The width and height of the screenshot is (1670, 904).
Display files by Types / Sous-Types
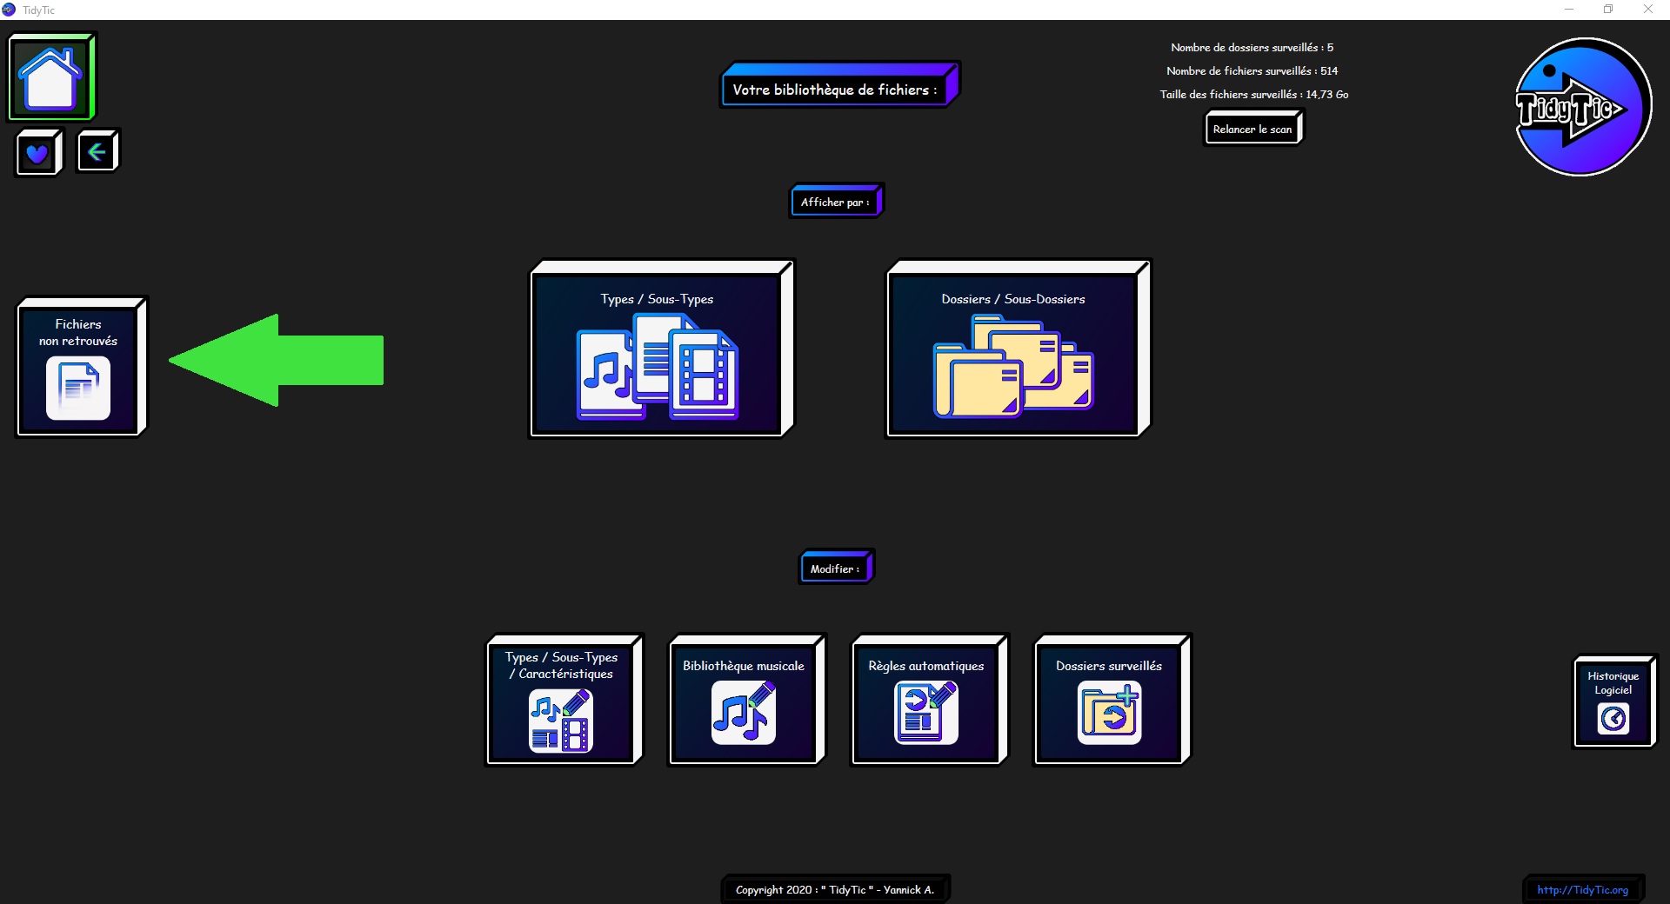click(661, 349)
